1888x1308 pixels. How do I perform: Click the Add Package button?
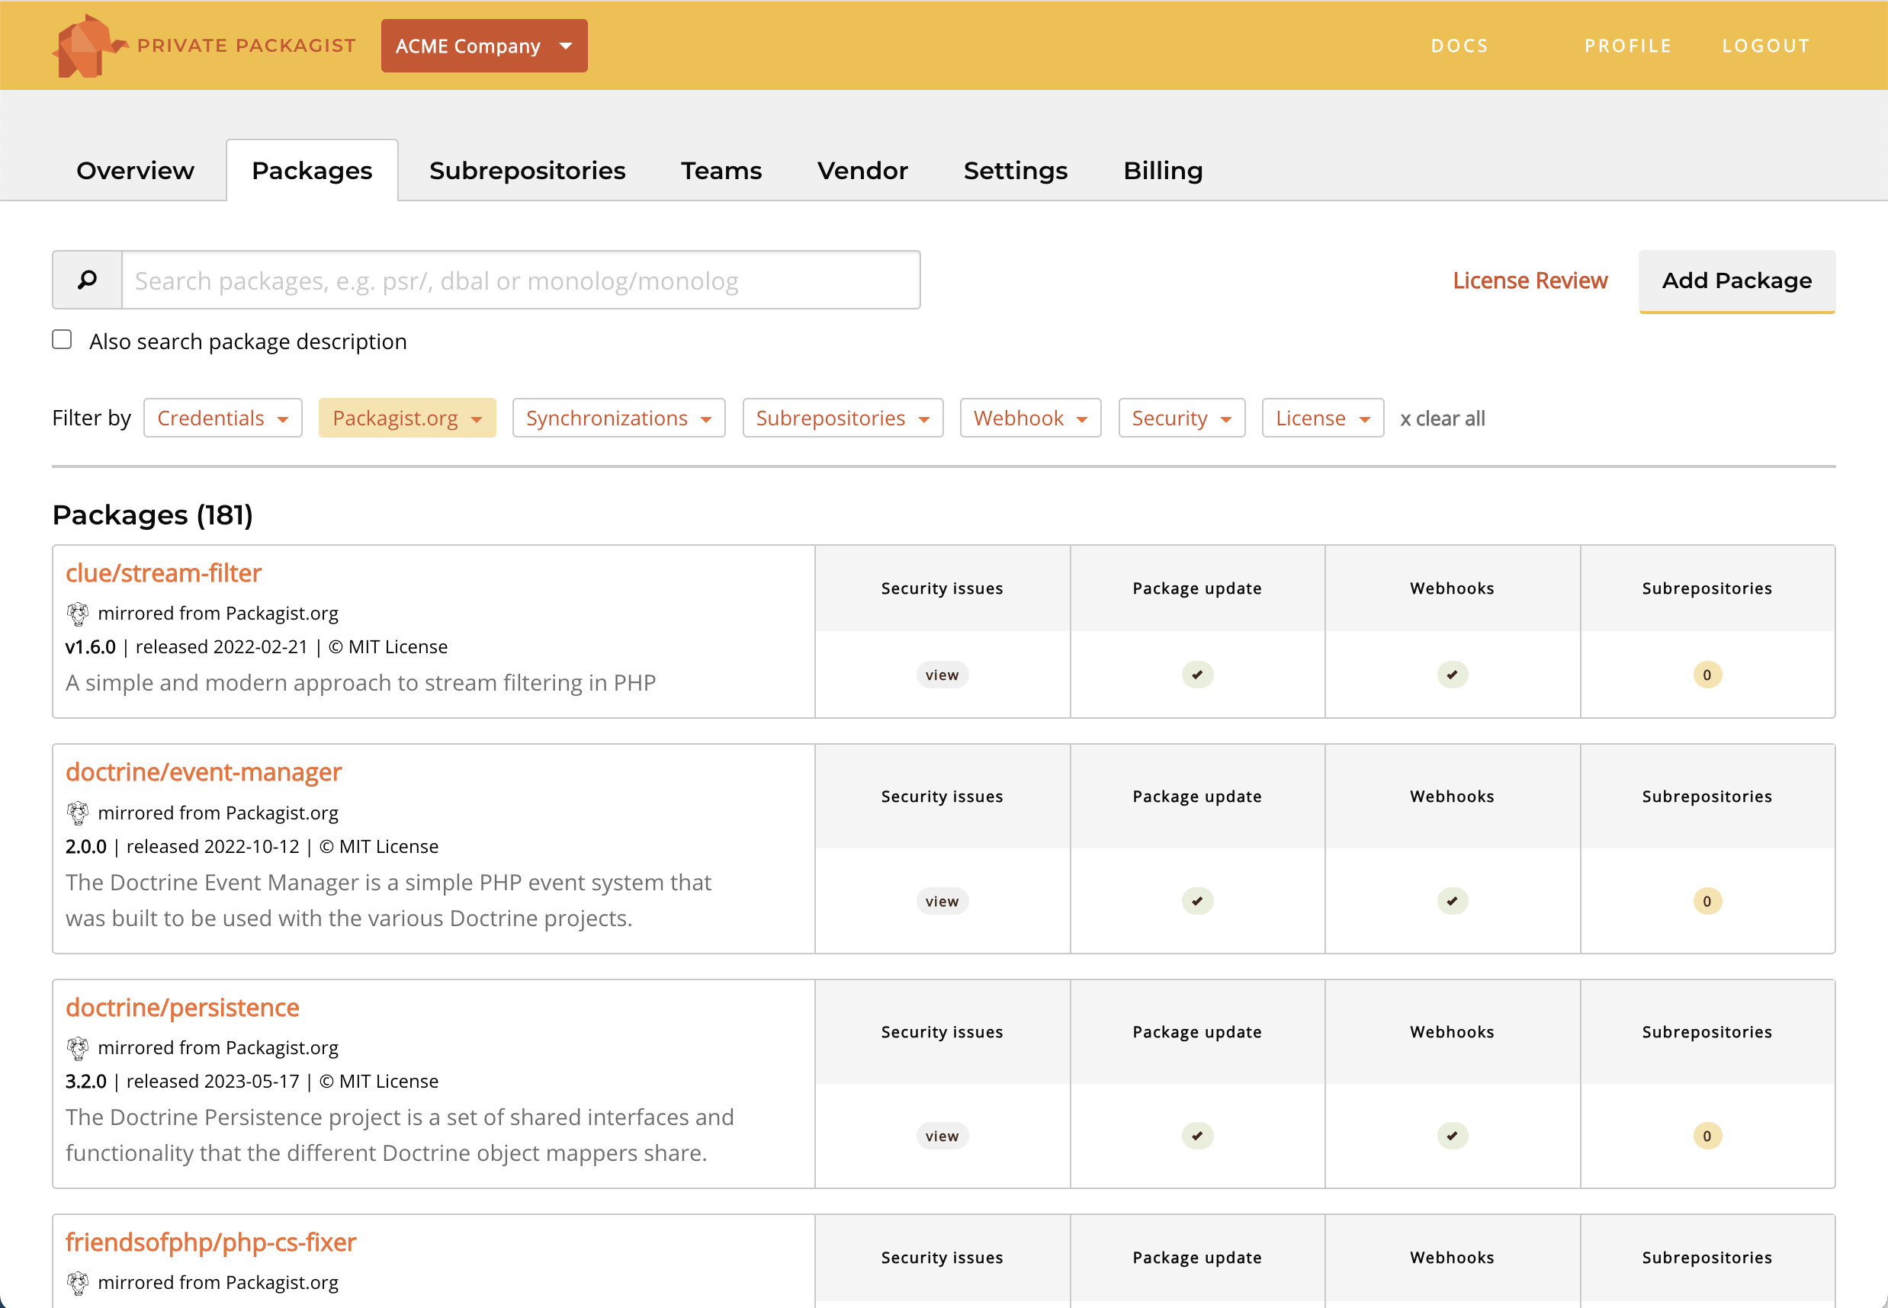[1736, 280]
